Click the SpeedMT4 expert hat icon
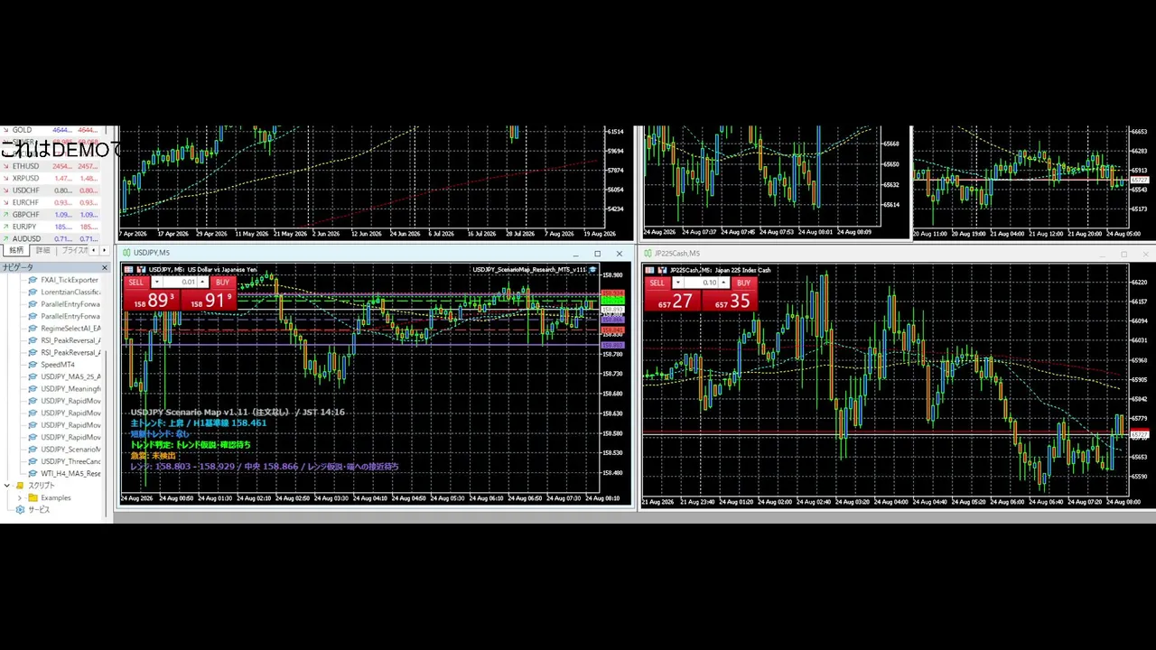The width and height of the screenshot is (1156, 650). click(33, 365)
